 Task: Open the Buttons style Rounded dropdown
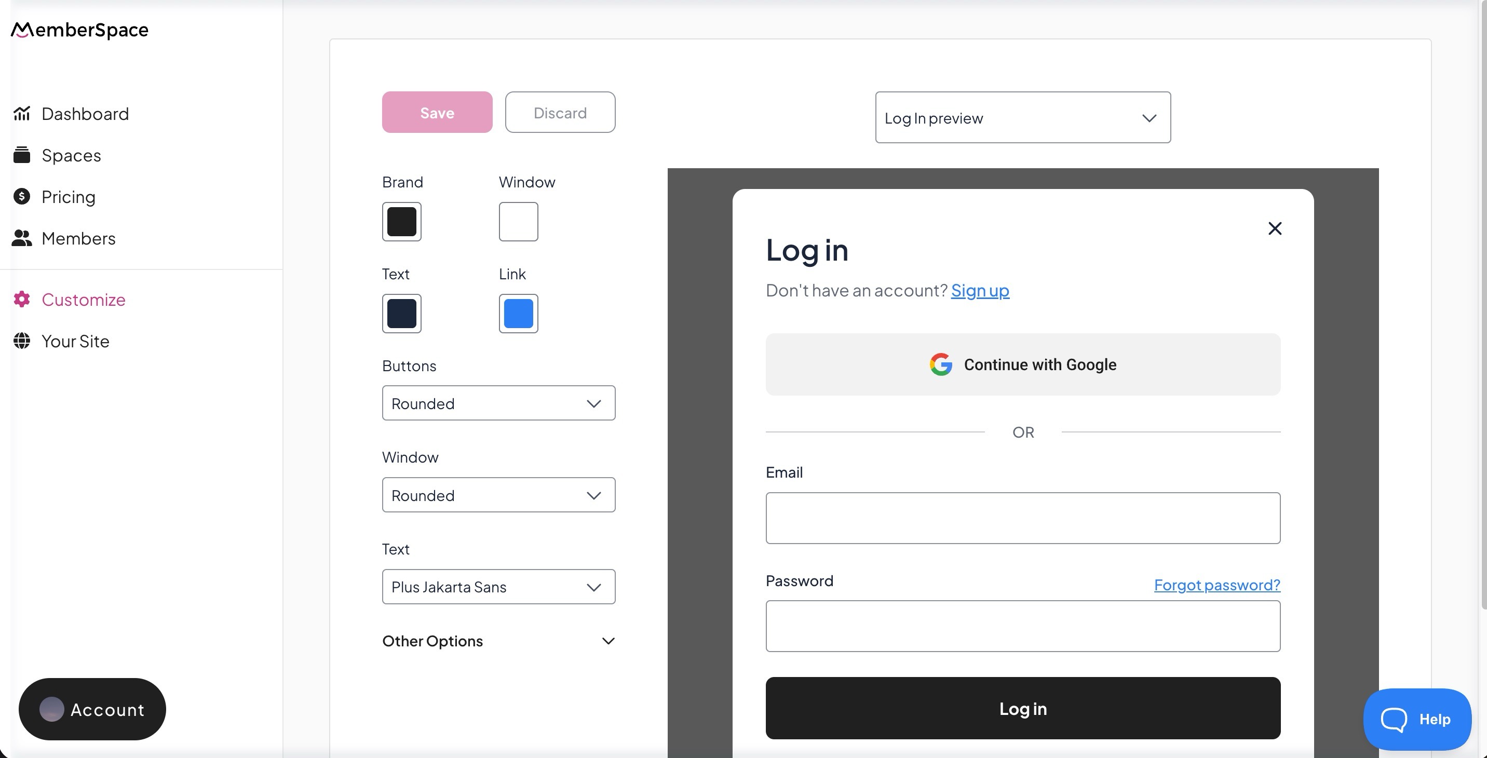(x=498, y=403)
